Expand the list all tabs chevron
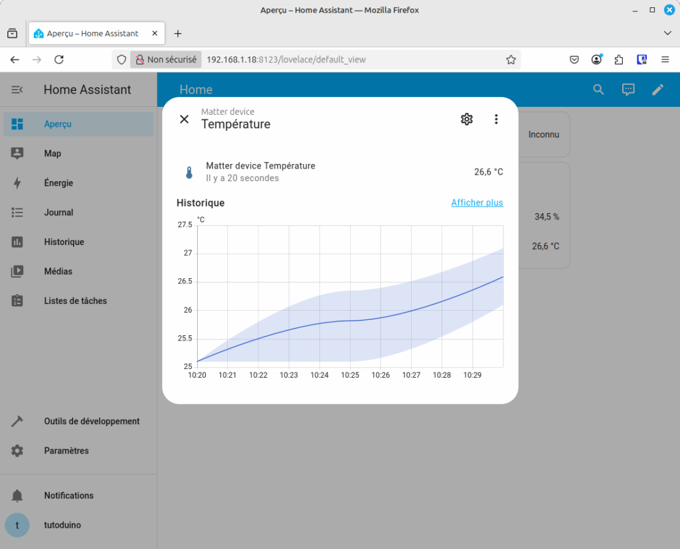The height and width of the screenshot is (549, 680). pos(667,33)
